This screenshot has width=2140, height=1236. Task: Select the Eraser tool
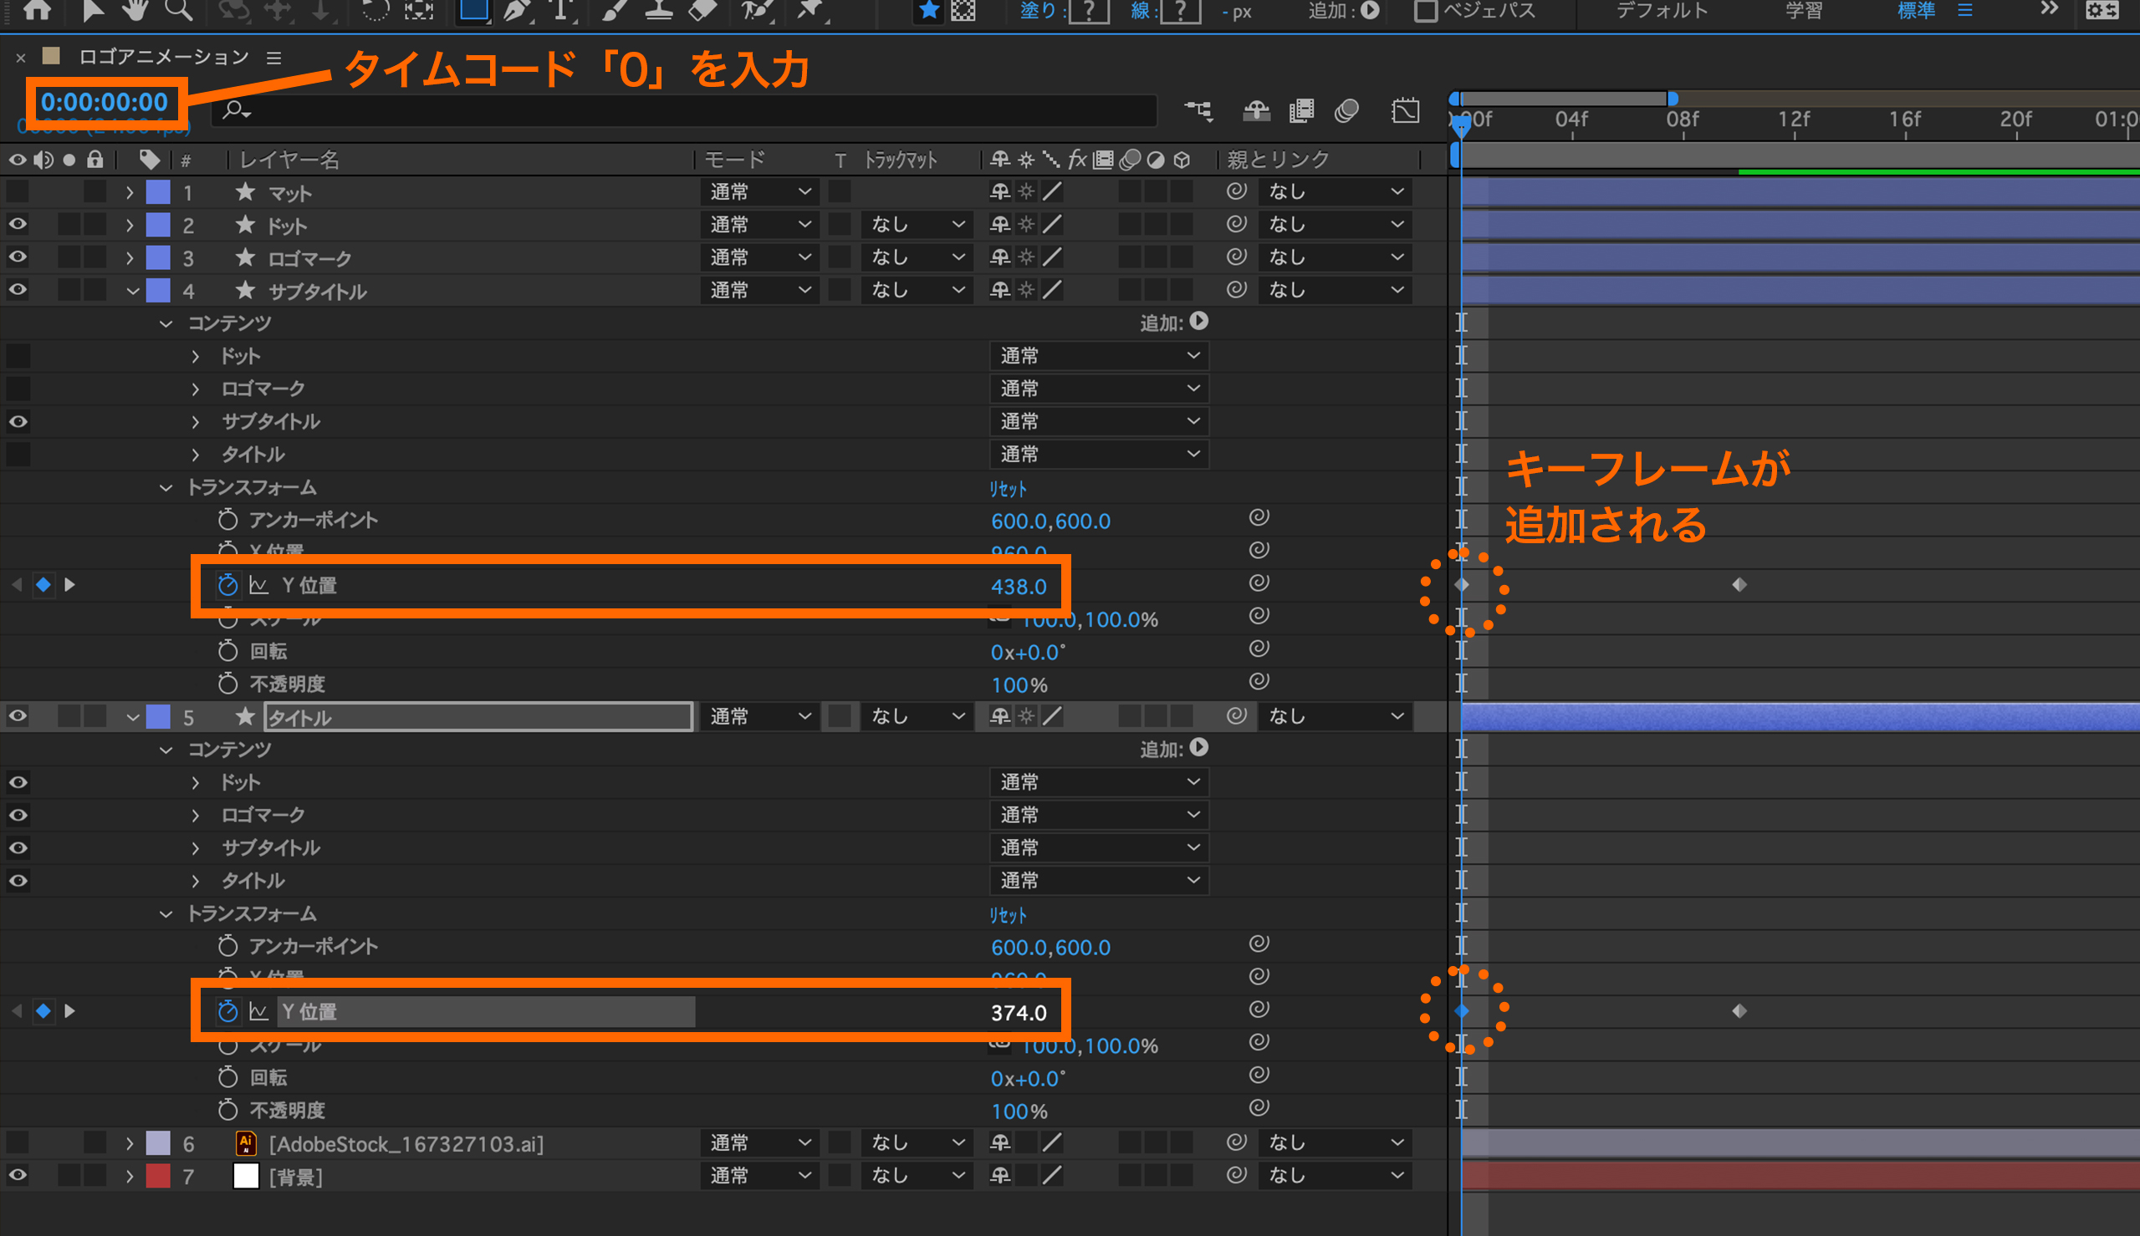[x=702, y=10]
